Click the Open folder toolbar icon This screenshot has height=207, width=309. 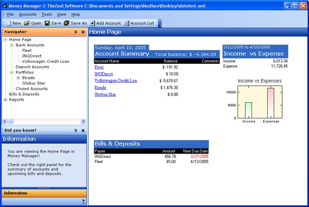[x=26, y=23]
